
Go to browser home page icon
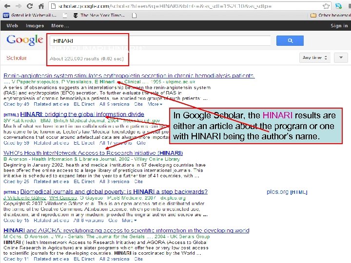point(41,6)
